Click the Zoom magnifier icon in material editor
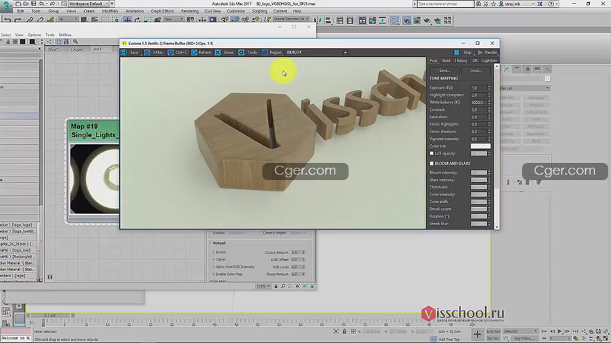The image size is (611, 343). point(283,286)
